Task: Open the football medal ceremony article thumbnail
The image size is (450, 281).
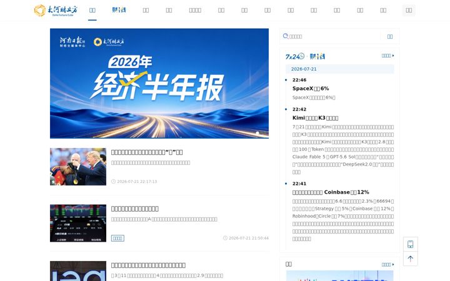Action: pyautogui.click(x=78, y=167)
